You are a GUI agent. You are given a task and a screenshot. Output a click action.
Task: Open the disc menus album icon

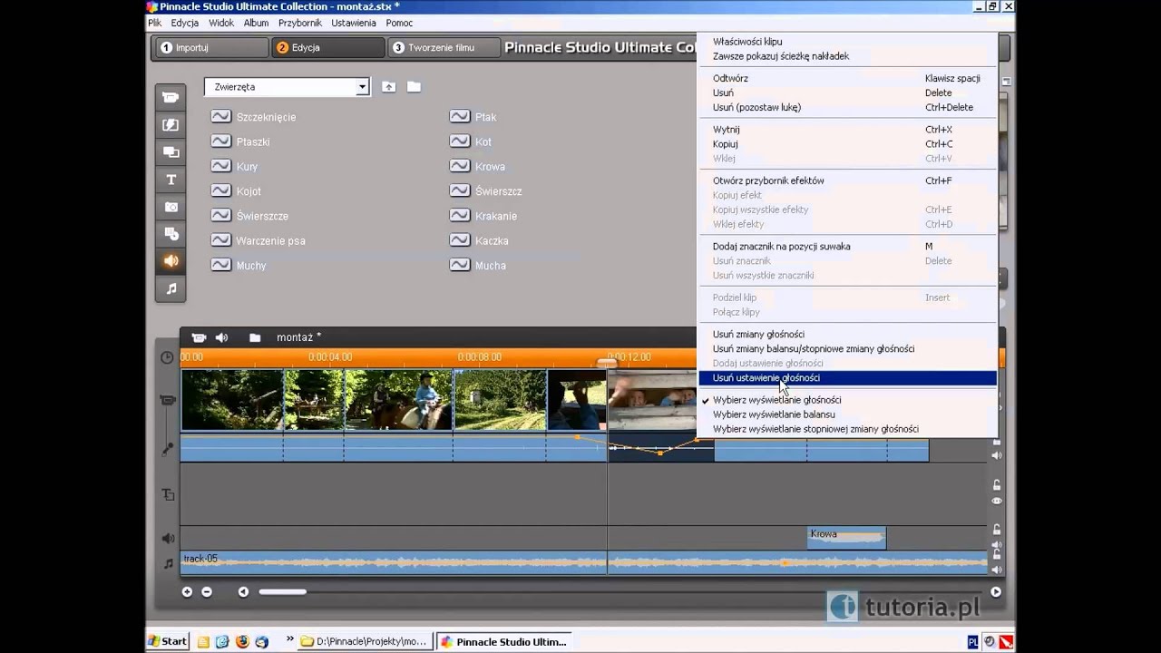click(x=171, y=234)
